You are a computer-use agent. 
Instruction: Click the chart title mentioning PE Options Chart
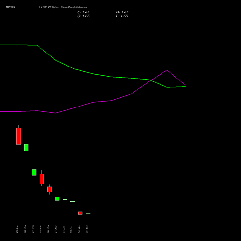pos(63,7)
